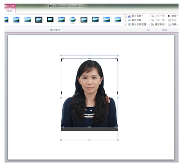The image size is (184, 166).
Task: Click the Picture Tools contextual tab header
Action: (10, 6)
